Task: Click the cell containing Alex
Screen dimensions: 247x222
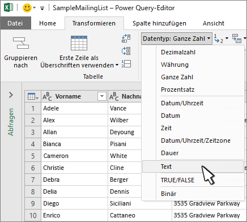Action: pos(74,120)
